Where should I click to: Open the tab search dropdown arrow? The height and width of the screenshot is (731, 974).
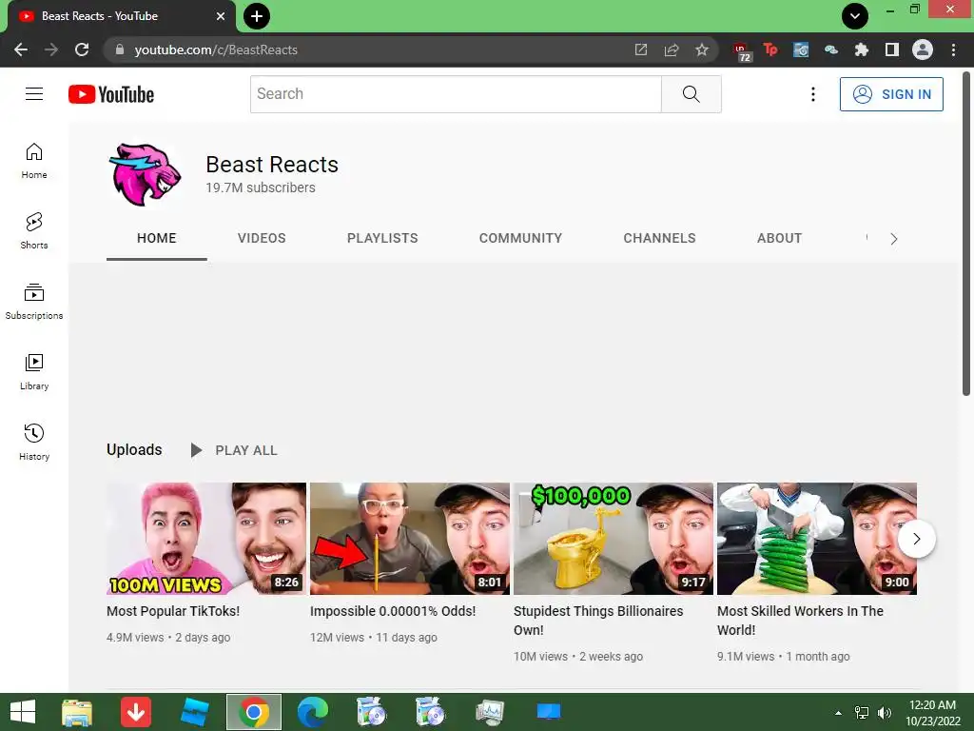click(x=855, y=16)
